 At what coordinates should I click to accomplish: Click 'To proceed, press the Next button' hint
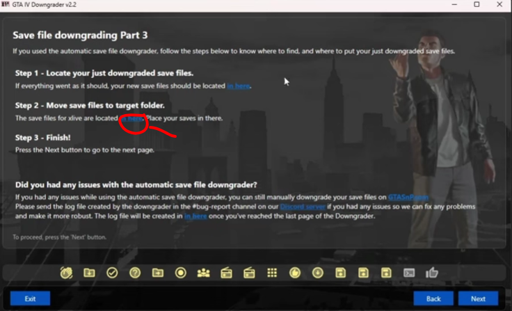click(59, 237)
